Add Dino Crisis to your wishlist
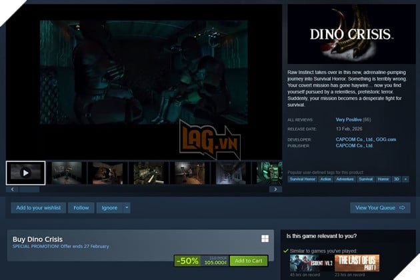This screenshot has width=420, height=280. pos(38,207)
